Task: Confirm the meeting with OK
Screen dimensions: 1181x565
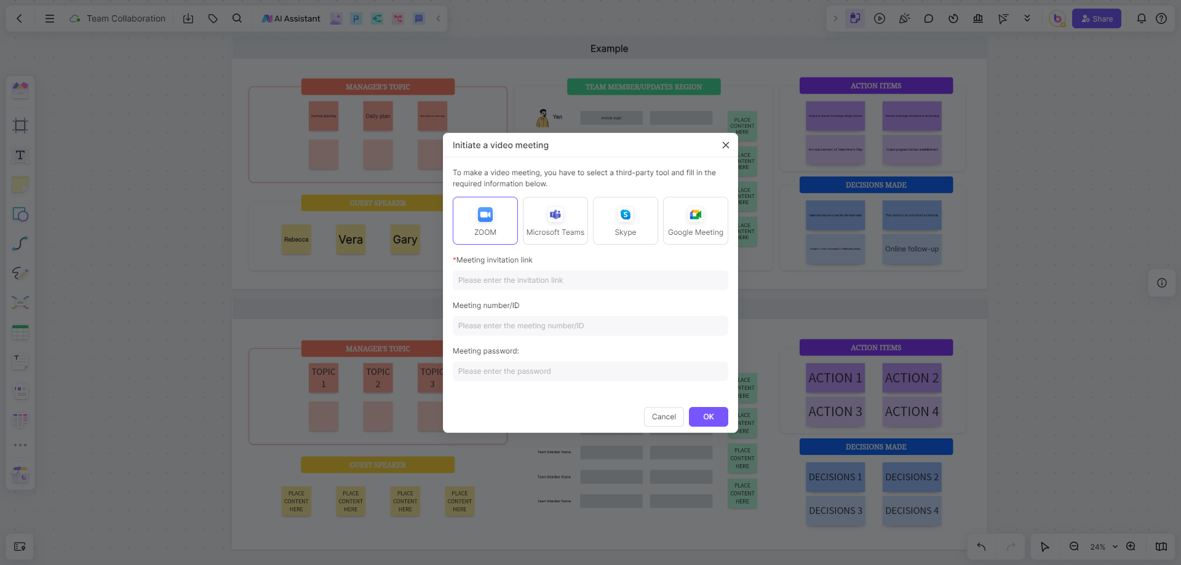Action: 709,417
